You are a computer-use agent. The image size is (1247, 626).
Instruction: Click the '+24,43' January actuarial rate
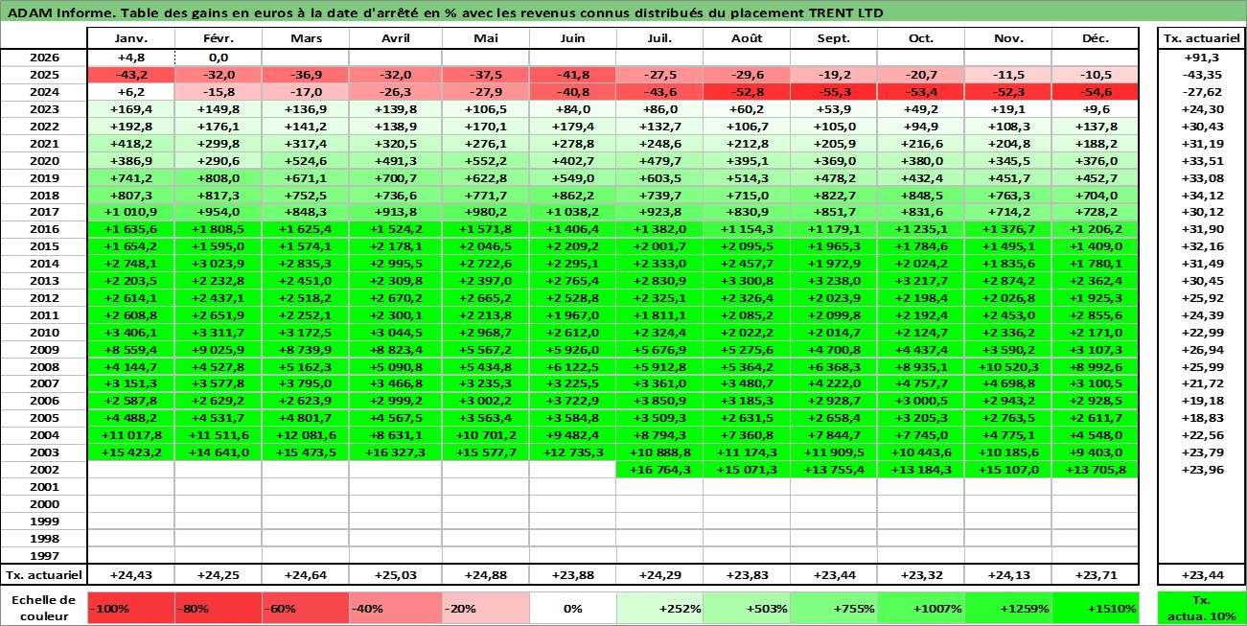tap(130, 575)
